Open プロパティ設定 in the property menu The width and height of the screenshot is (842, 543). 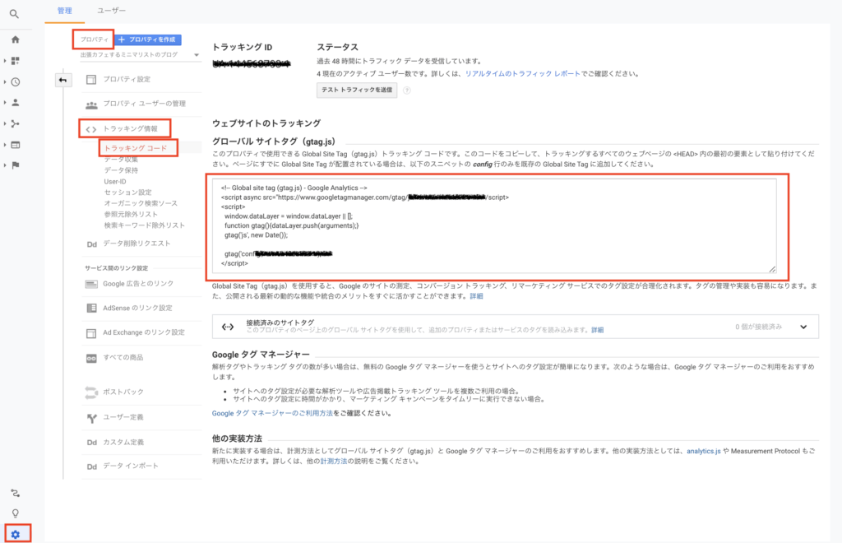tap(127, 80)
